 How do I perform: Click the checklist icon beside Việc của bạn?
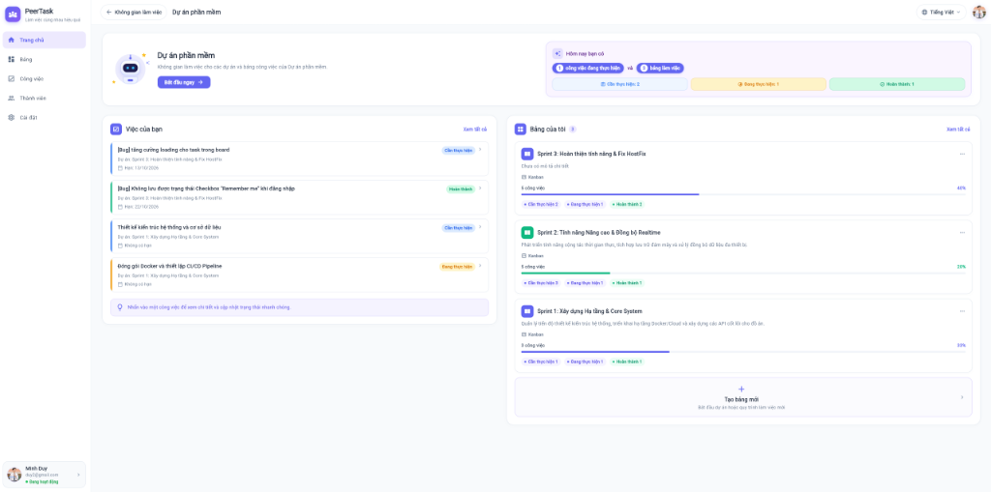point(116,129)
